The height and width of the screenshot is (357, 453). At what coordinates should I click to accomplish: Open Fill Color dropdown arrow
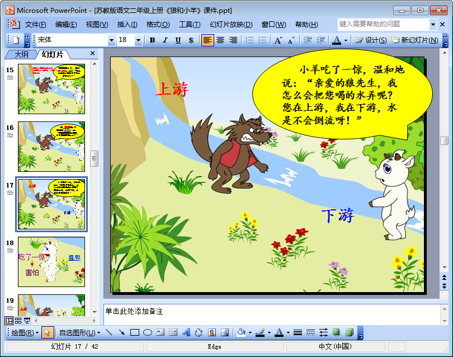tap(250, 333)
